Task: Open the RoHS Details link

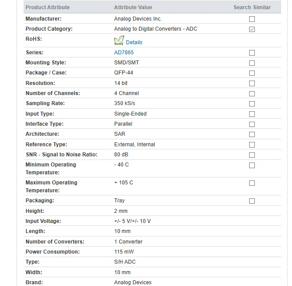Action: (134, 42)
